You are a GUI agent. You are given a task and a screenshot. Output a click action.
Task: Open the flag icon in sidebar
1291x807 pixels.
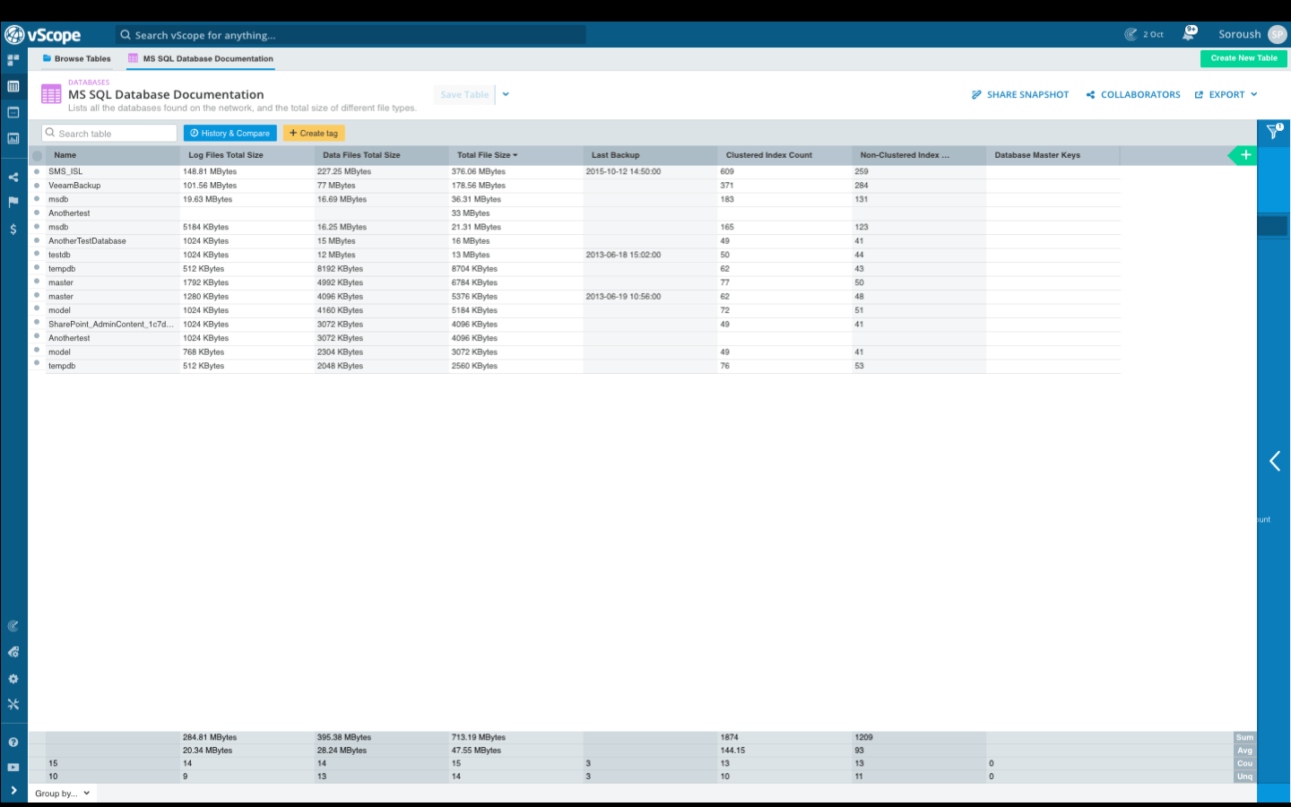[x=13, y=203]
